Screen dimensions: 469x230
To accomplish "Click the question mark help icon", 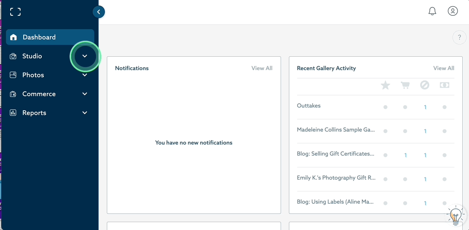I will 459,37.
